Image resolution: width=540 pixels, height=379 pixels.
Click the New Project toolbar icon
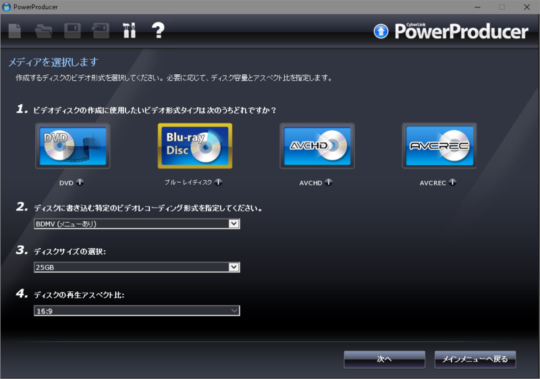(x=14, y=30)
